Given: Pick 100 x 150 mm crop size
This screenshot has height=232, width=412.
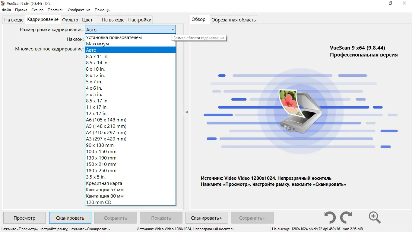Looking at the screenshot, I should (x=130, y=151).
